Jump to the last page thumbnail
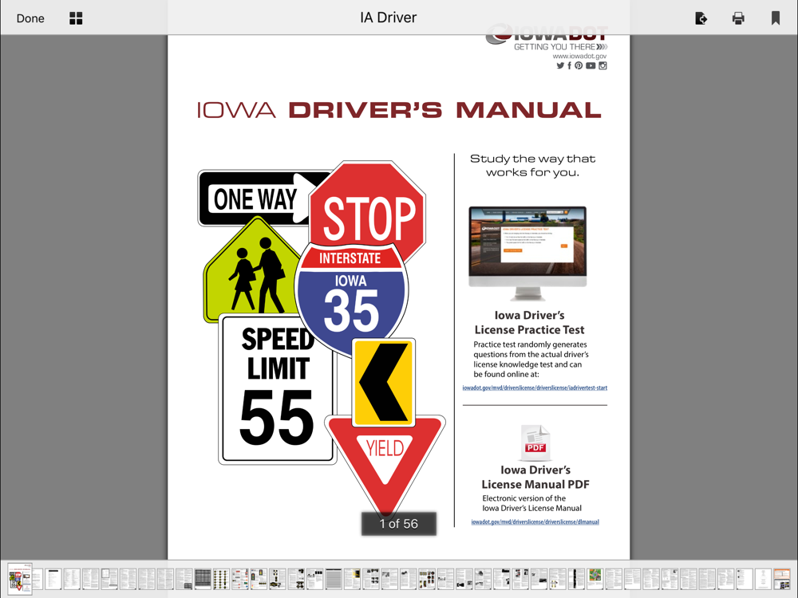This screenshot has height=598, width=798. [782, 579]
